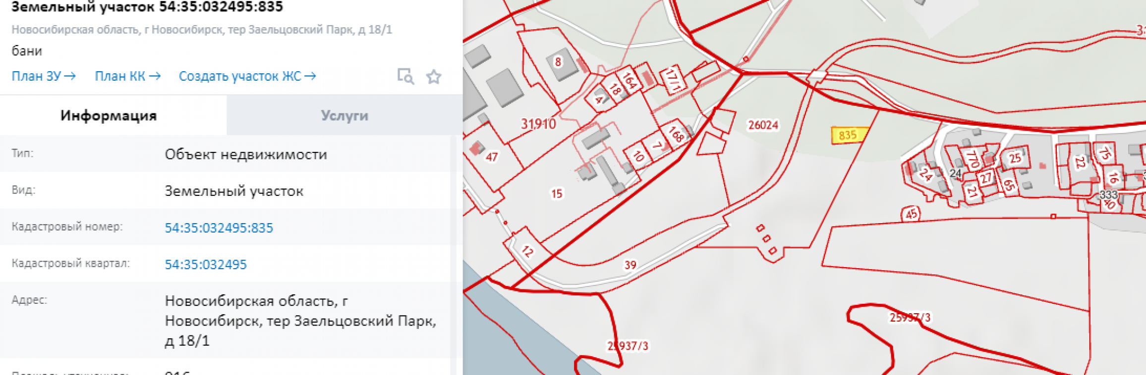1146x375 pixels.
Task: Select parcel labeled 47 on map
Action: coord(491,157)
